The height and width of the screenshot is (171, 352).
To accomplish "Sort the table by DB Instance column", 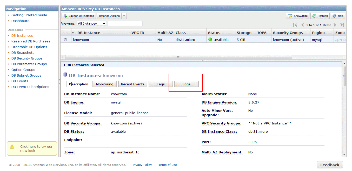I will pos(89,33).
